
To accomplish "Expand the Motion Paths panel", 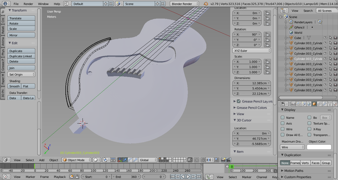I will [294, 171].
